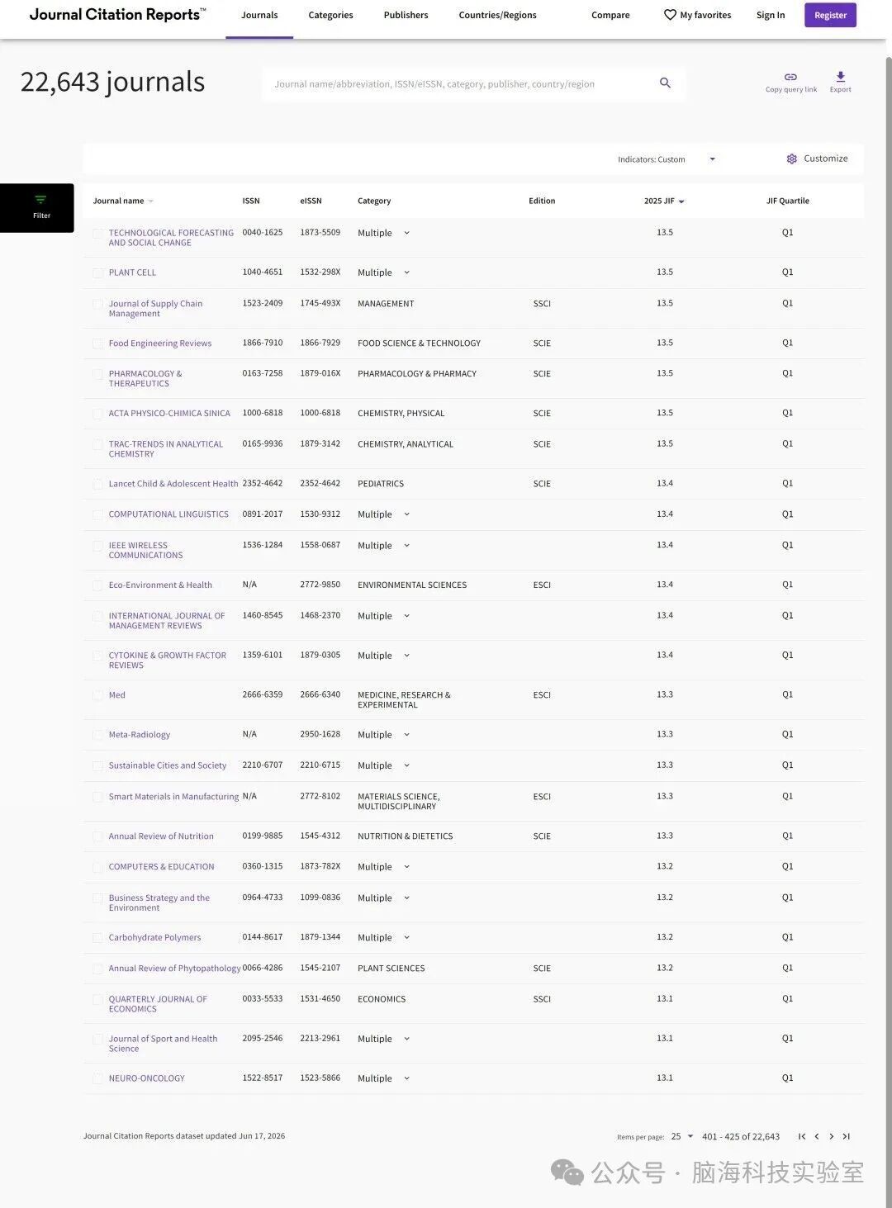Open Annual Review of Phytopathology link
The width and height of the screenshot is (892, 1208).
174,969
